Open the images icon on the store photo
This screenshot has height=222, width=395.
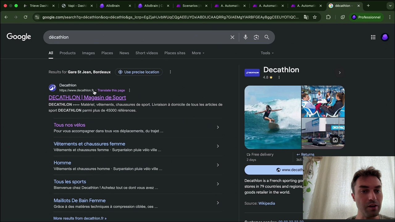(x=335, y=140)
